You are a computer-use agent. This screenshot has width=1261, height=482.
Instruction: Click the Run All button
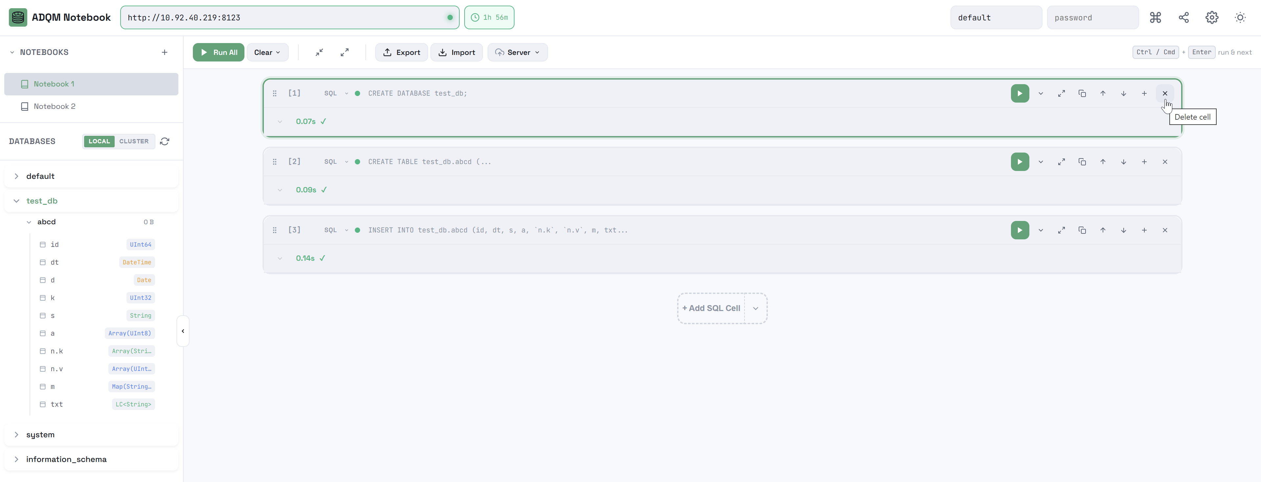(218, 52)
